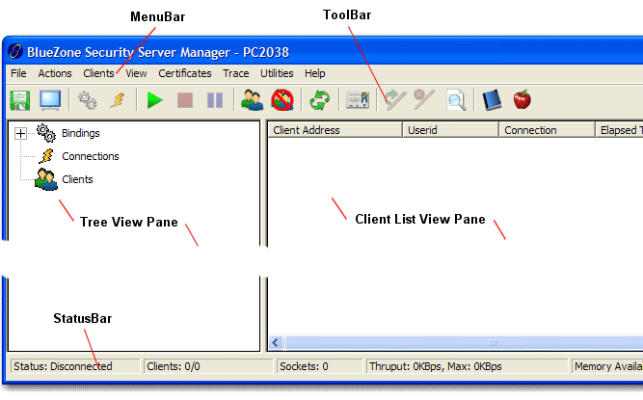Click the people icon beside Clients tree item
Viewport: 643px width, 400px height.
tap(46, 179)
